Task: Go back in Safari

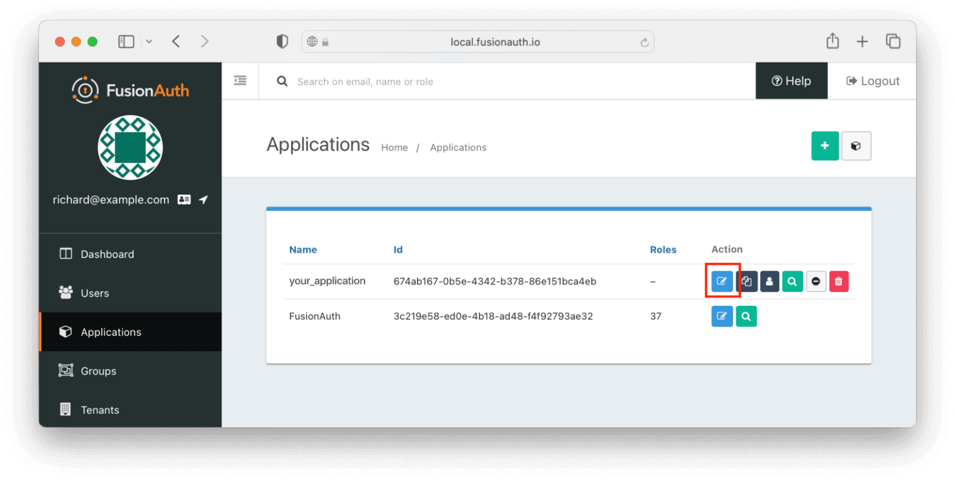Action: point(176,41)
